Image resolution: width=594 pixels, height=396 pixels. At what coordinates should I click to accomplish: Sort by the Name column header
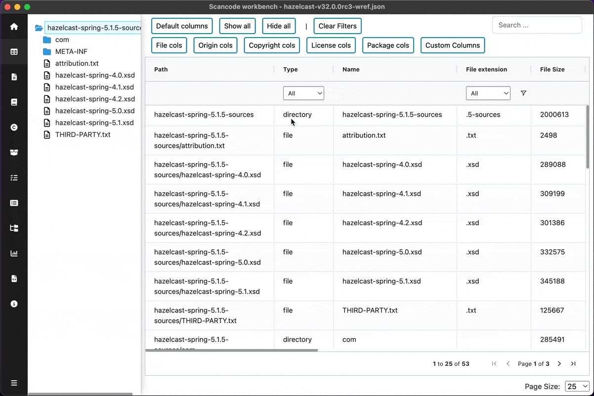351,69
